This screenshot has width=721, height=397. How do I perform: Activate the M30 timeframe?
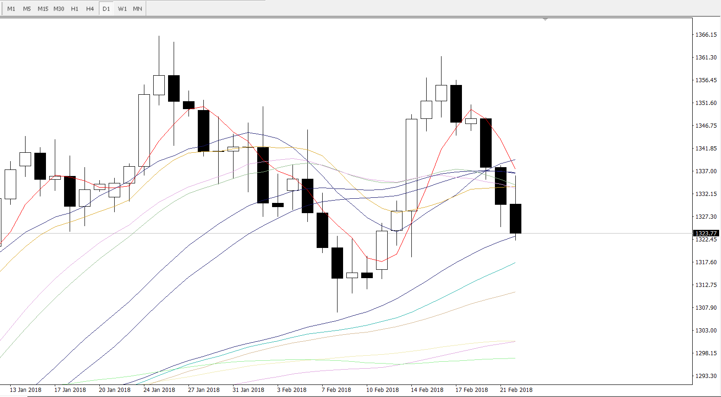click(59, 9)
